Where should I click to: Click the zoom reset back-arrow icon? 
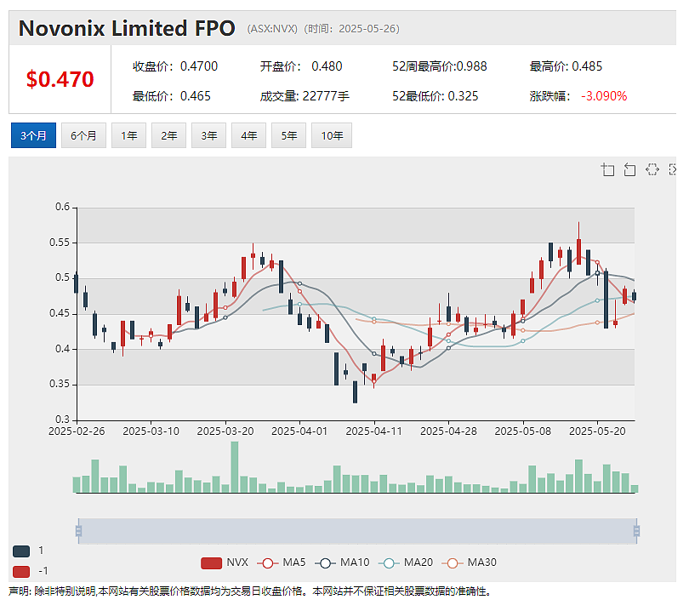[x=629, y=169]
